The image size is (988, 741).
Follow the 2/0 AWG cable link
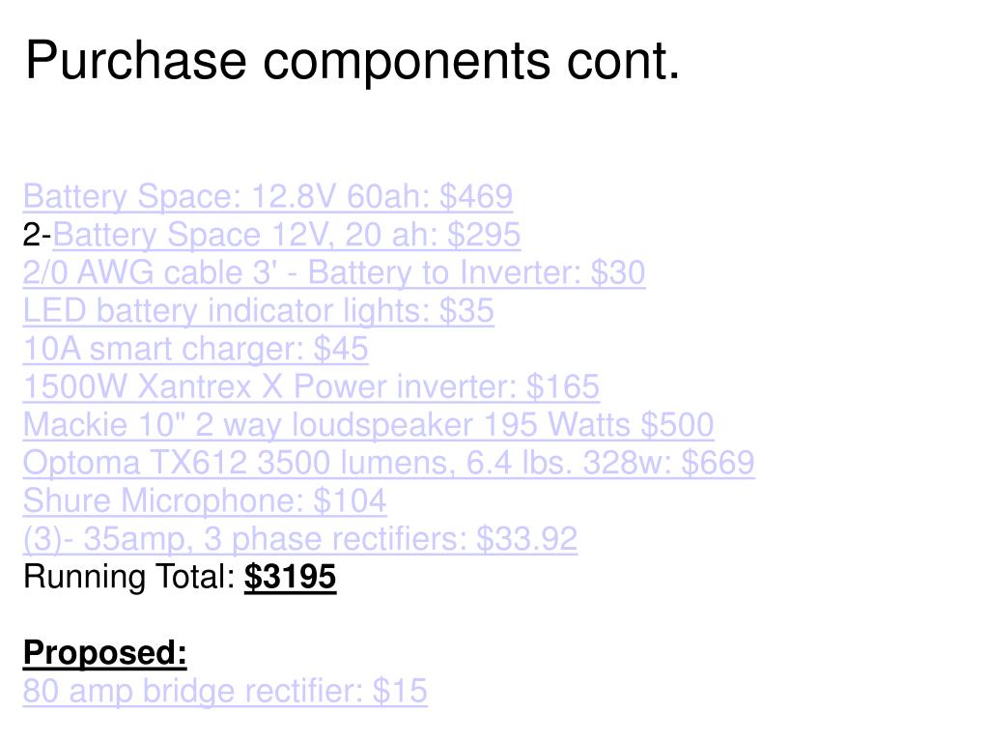(334, 272)
